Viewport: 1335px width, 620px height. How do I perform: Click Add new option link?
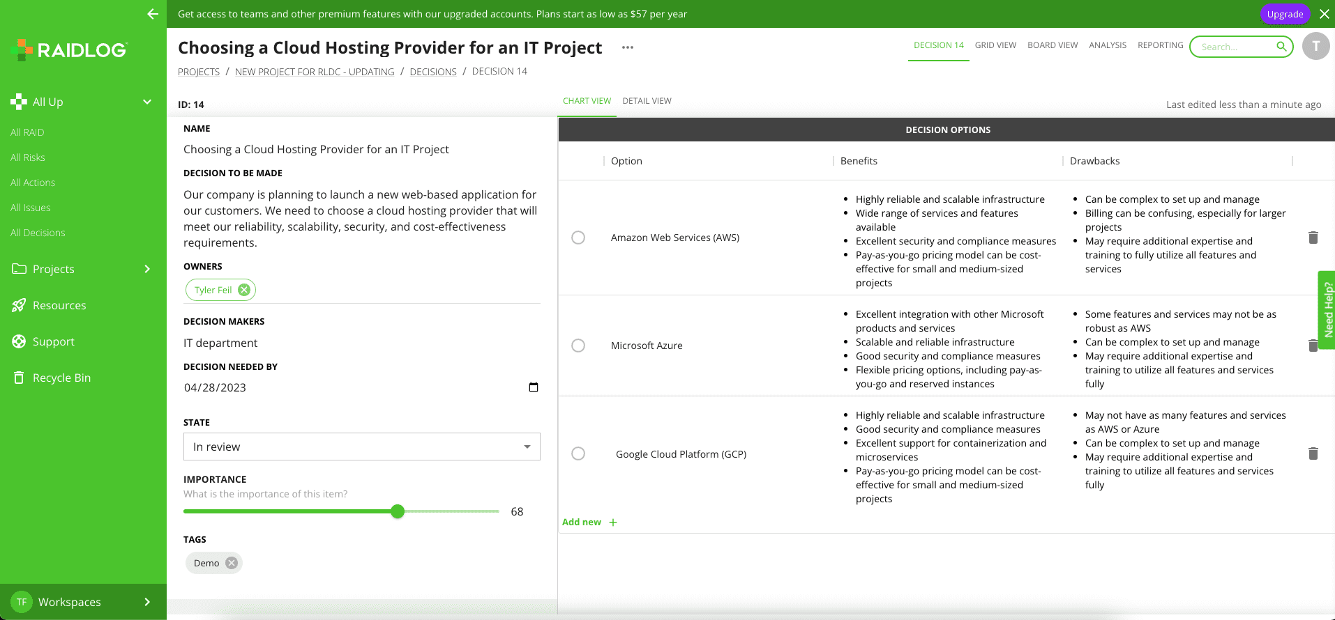click(x=582, y=522)
